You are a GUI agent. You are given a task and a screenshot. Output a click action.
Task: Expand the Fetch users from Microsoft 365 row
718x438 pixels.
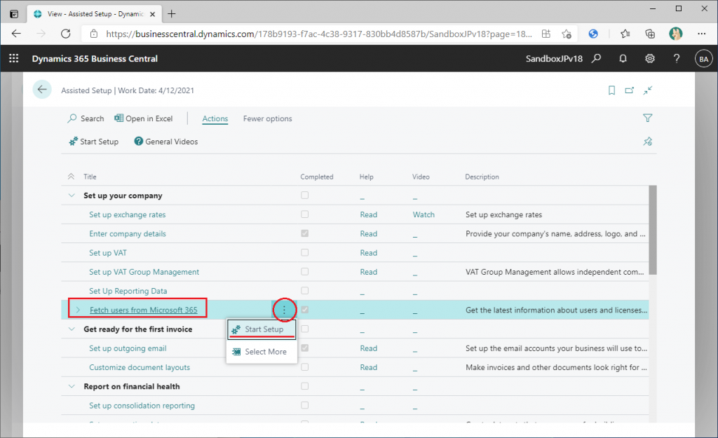coord(78,310)
